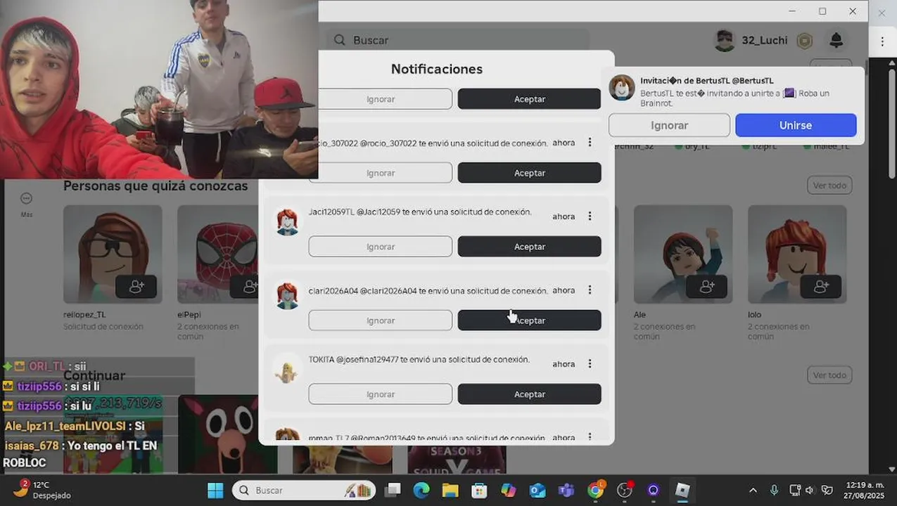Open the notifications bell in Roblox header

click(x=836, y=41)
